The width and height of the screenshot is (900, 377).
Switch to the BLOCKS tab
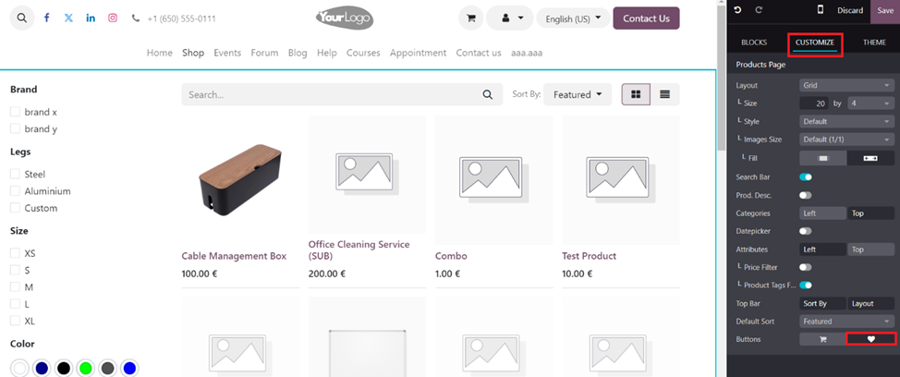tap(754, 43)
